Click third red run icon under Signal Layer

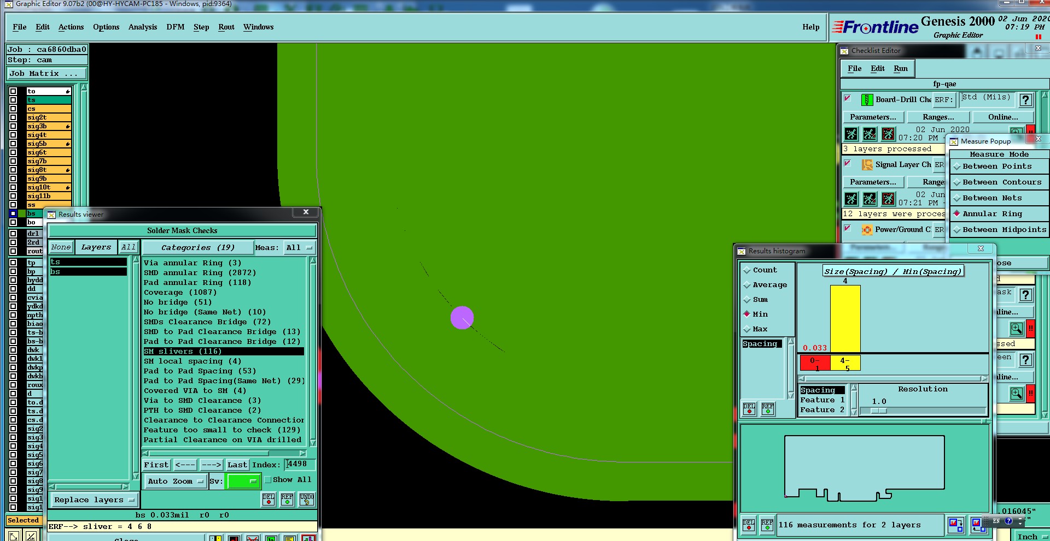tap(888, 199)
